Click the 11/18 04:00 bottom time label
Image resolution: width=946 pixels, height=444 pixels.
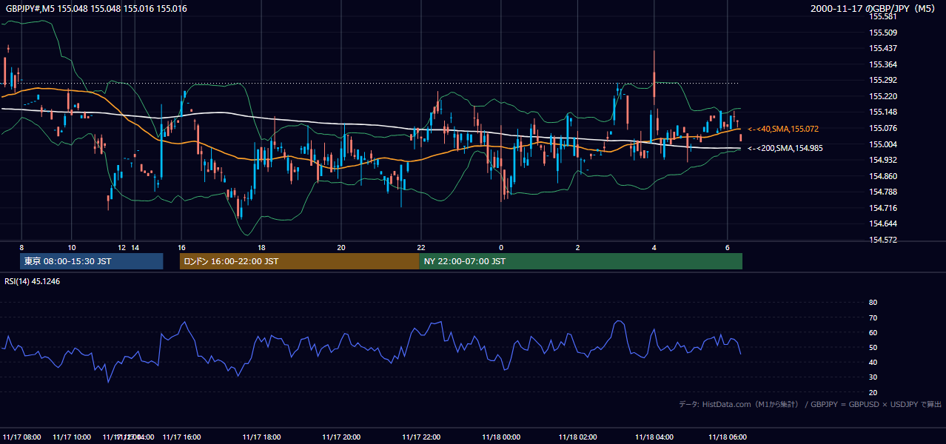click(x=654, y=437)
